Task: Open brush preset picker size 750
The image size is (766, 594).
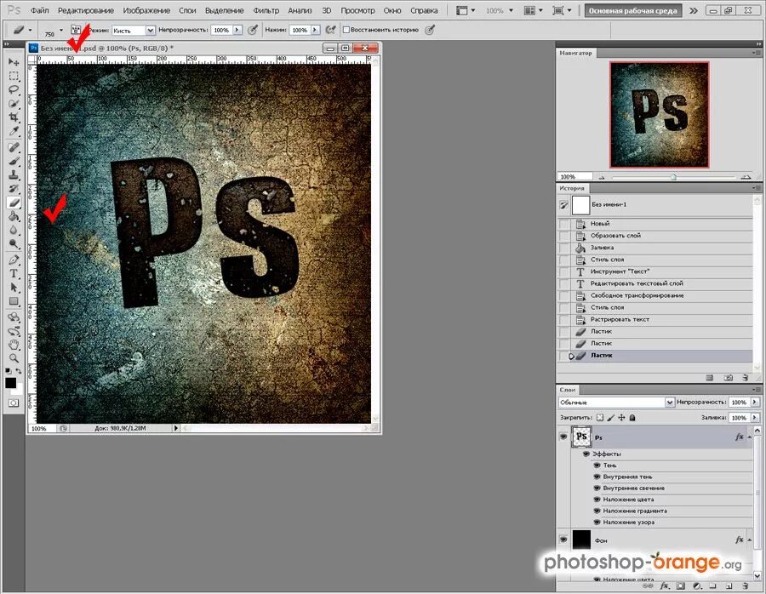Action: click(x=61, y=30)
